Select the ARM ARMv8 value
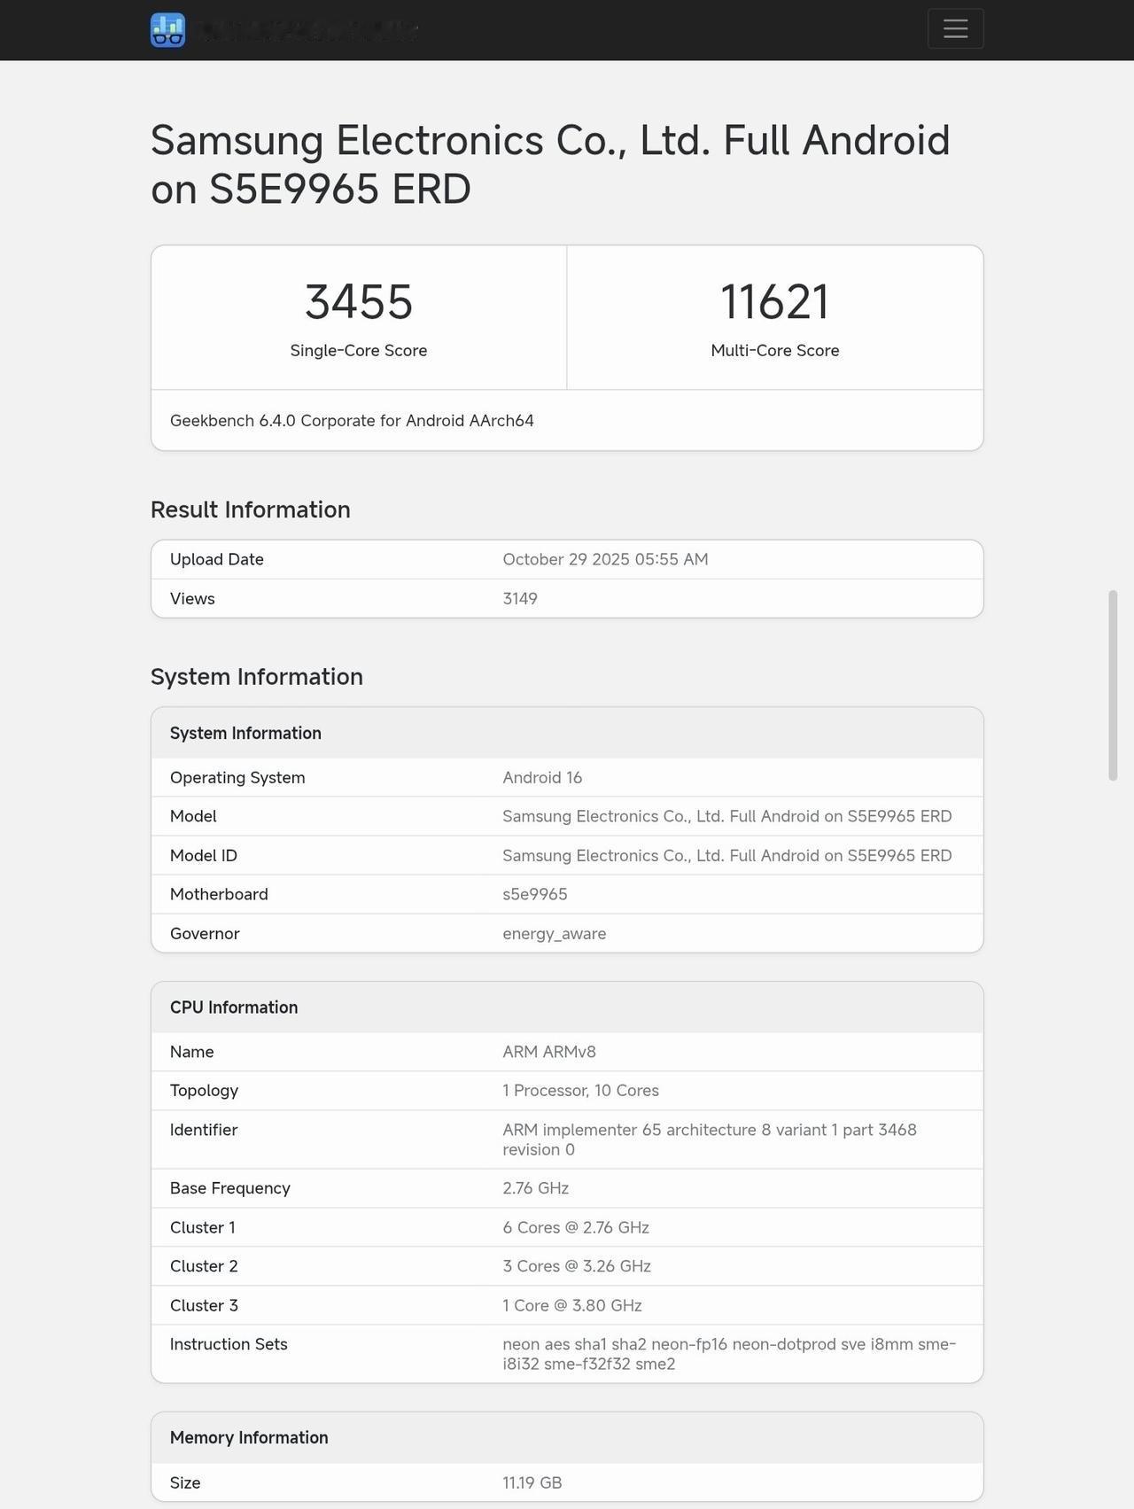 pos(549,1052)
